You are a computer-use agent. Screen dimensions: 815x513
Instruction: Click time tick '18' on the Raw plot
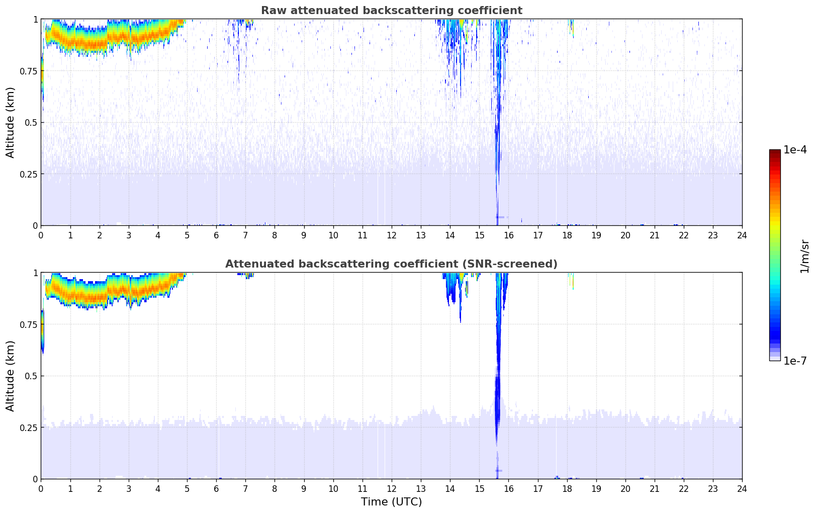click(x=567, y=235)
